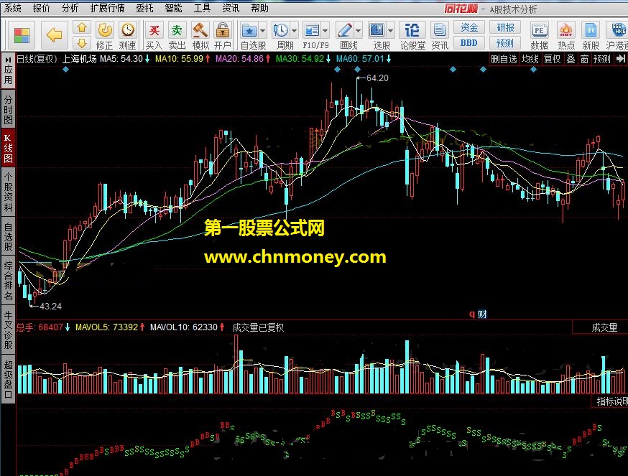Switch to 个股资料 side tab
The image size is (628, 476).
[8, 192]
